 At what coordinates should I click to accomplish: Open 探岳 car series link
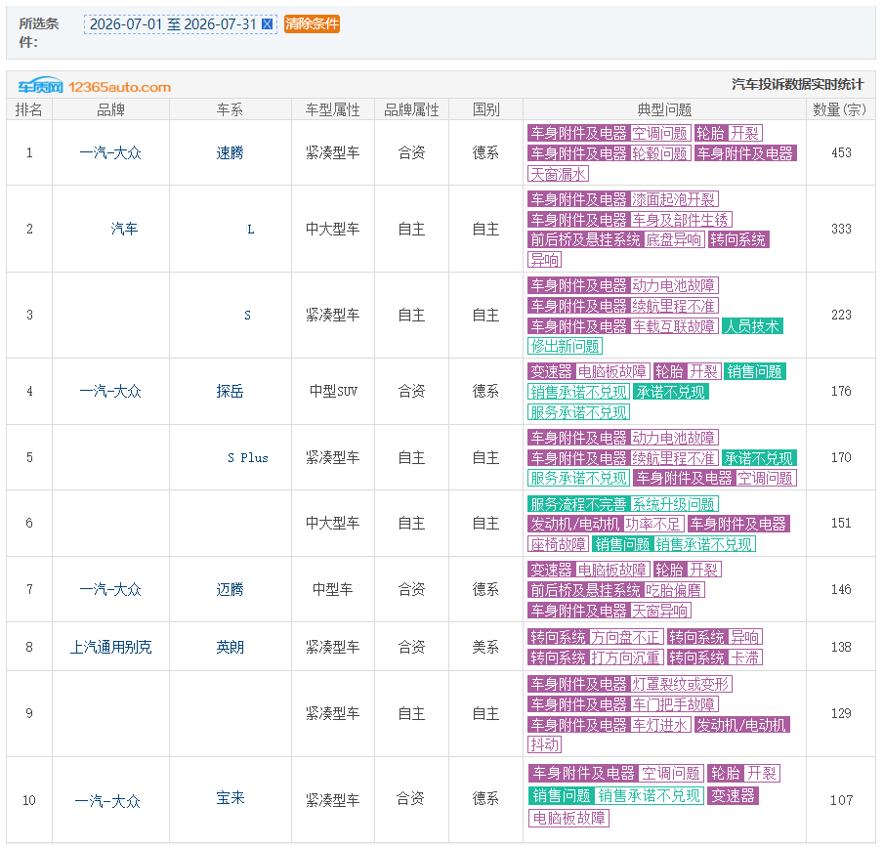point(230,391)
